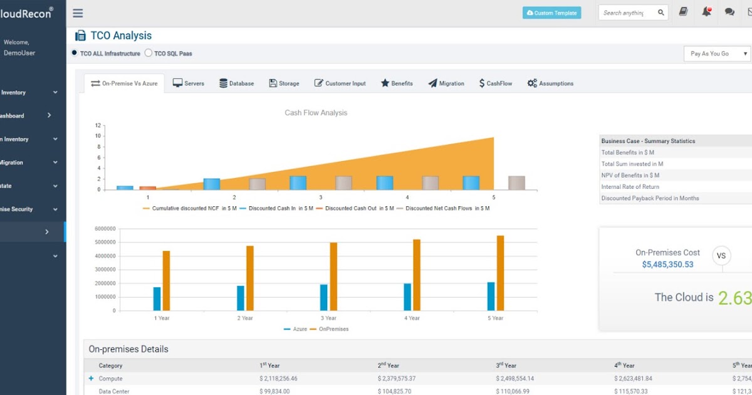Open the CashFlow section
The width and height of the screenshot is (752, 395).
(482, 82)
